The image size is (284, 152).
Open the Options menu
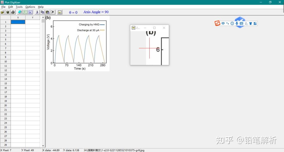pos(30,7)
